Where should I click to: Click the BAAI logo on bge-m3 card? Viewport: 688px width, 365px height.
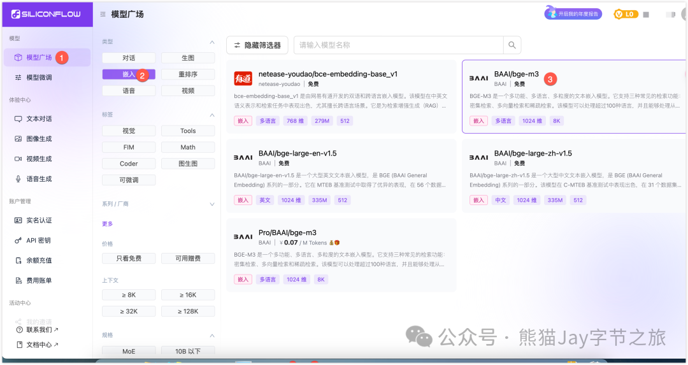tap(478, 78)
